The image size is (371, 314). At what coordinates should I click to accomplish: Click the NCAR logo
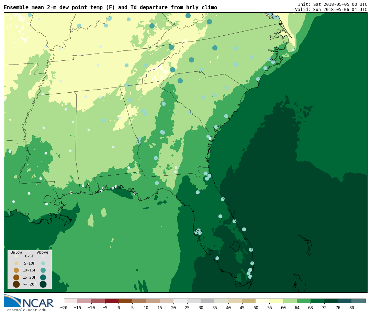click(29, 301)
